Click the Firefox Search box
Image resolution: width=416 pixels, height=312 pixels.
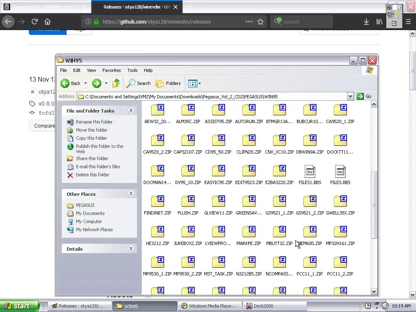point(302,22)
